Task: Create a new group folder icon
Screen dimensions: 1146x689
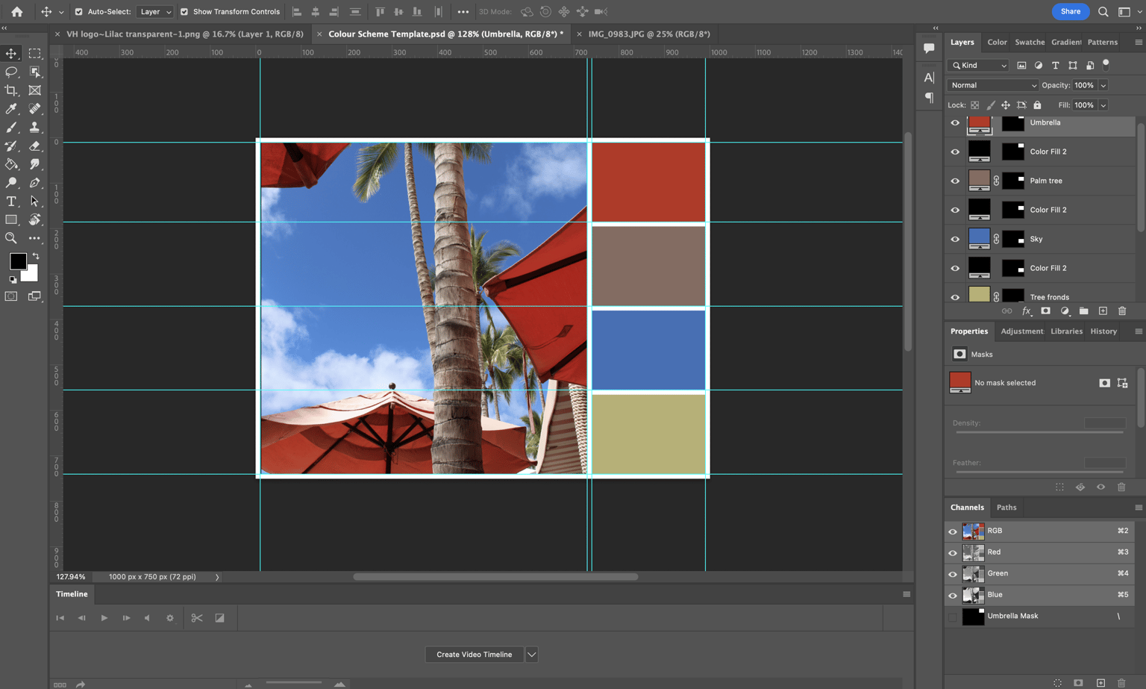Action: pyautogui.click(x=1083, y=311)
